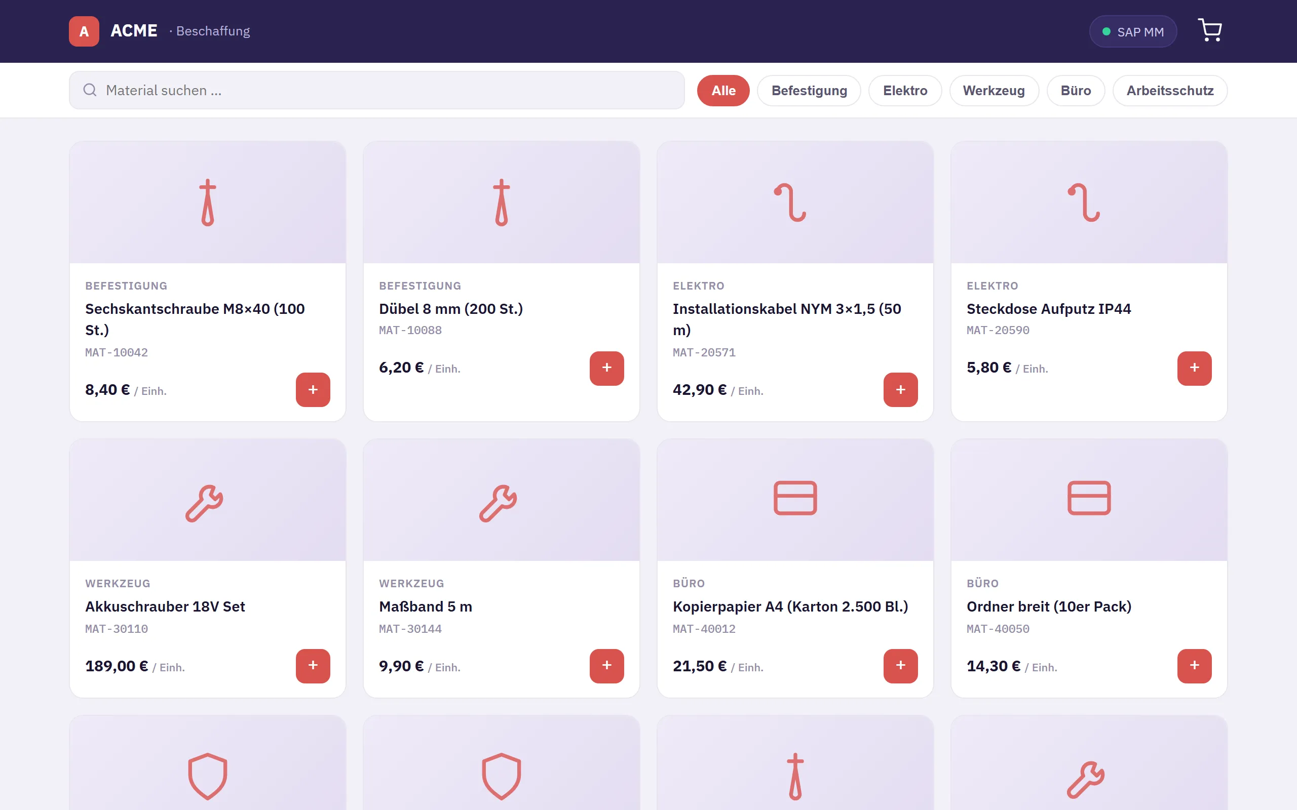This screenshot has width=1297, height=810.
Task: Click the 21,50 € price
Action: [699, 666]
